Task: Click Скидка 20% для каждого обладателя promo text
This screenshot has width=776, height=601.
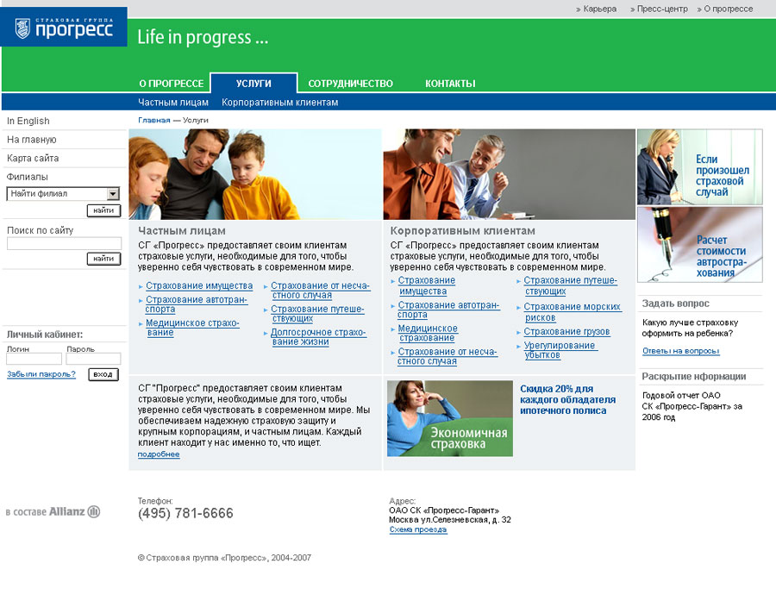Action: (x=567, y=399)
